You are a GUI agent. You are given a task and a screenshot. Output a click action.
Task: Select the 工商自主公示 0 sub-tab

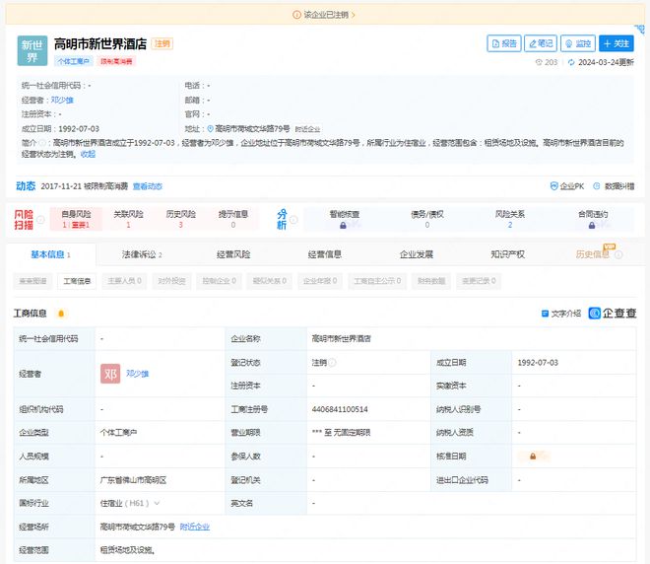point(377,281)
